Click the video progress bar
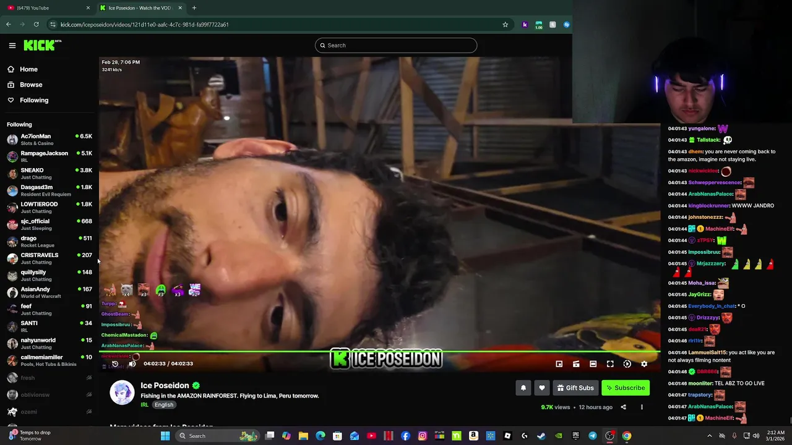The image size is (792, 445). [x=379, y=352]
